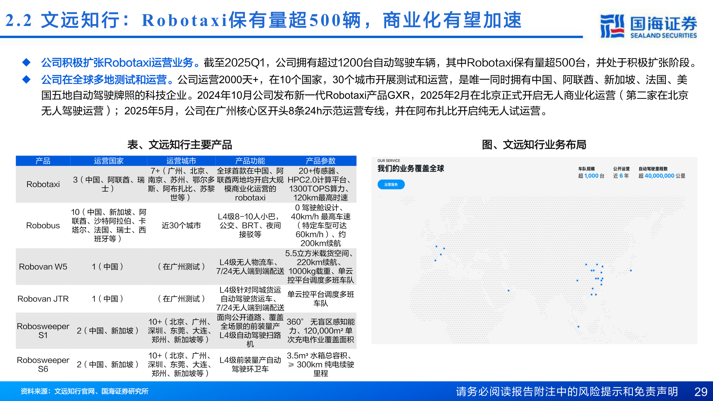Click the Robotaxi product name cell
The width and height of the screenshot is (713, 401).
coord(43,184)
